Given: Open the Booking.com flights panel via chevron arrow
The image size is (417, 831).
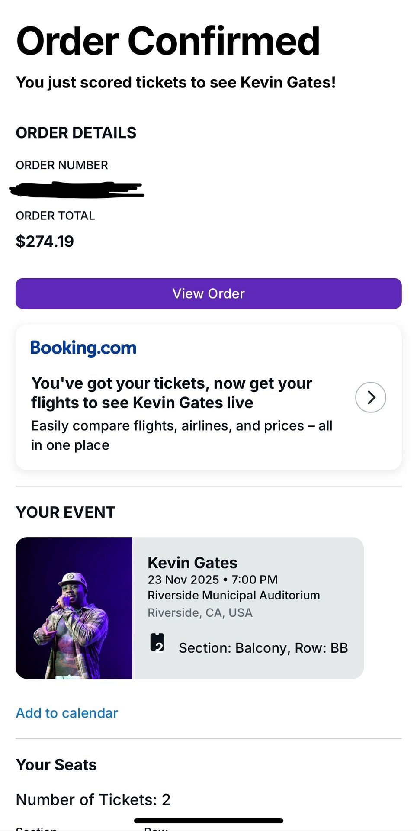Looking at the screenshot, I should coord(371,397).
